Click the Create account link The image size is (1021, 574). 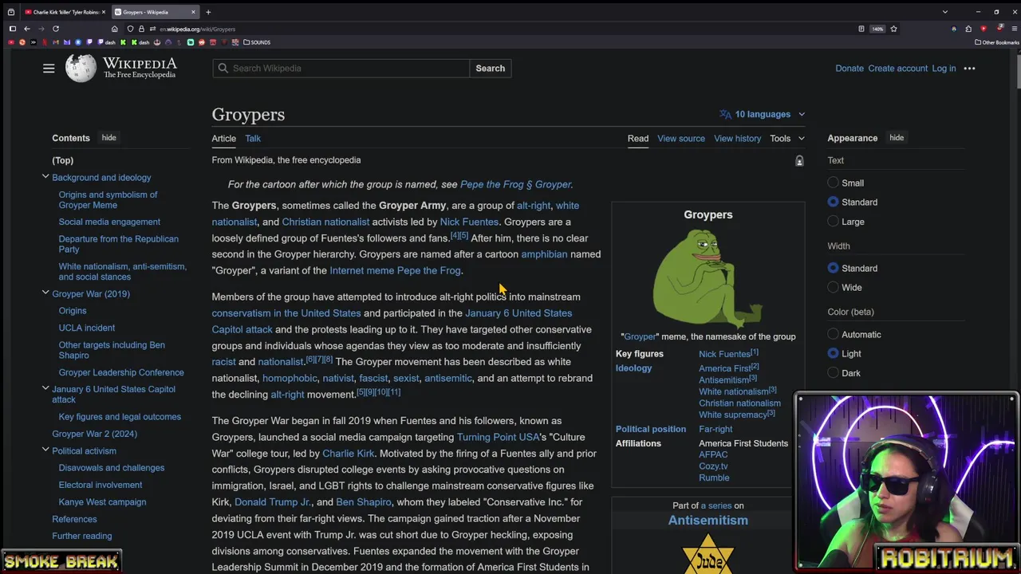[897, 69]
